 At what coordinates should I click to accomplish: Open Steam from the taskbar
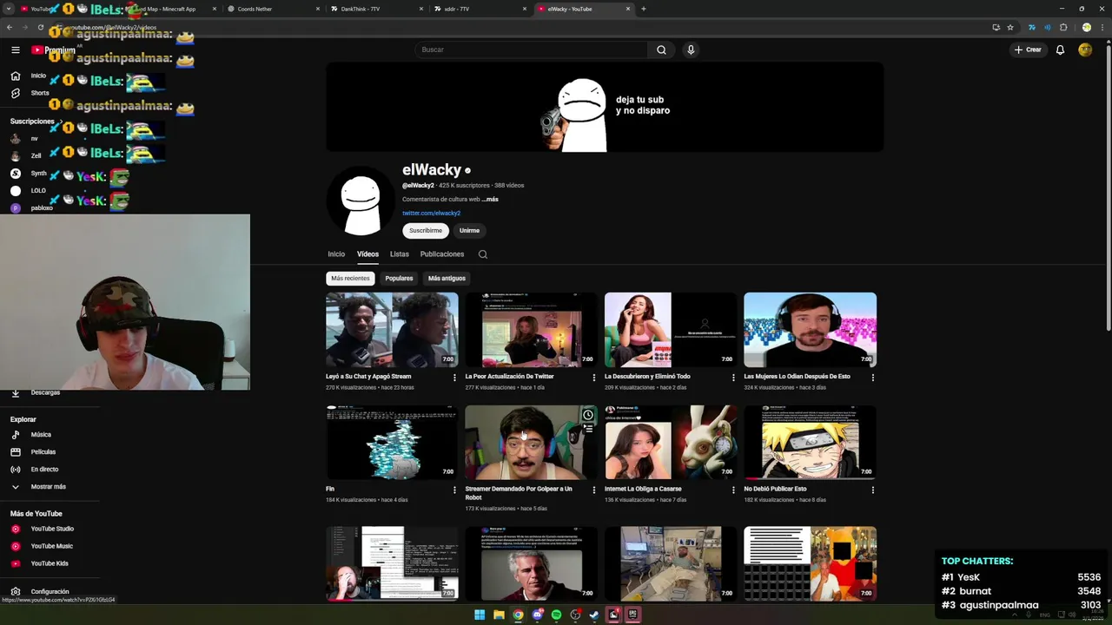[x=594, y=615]
